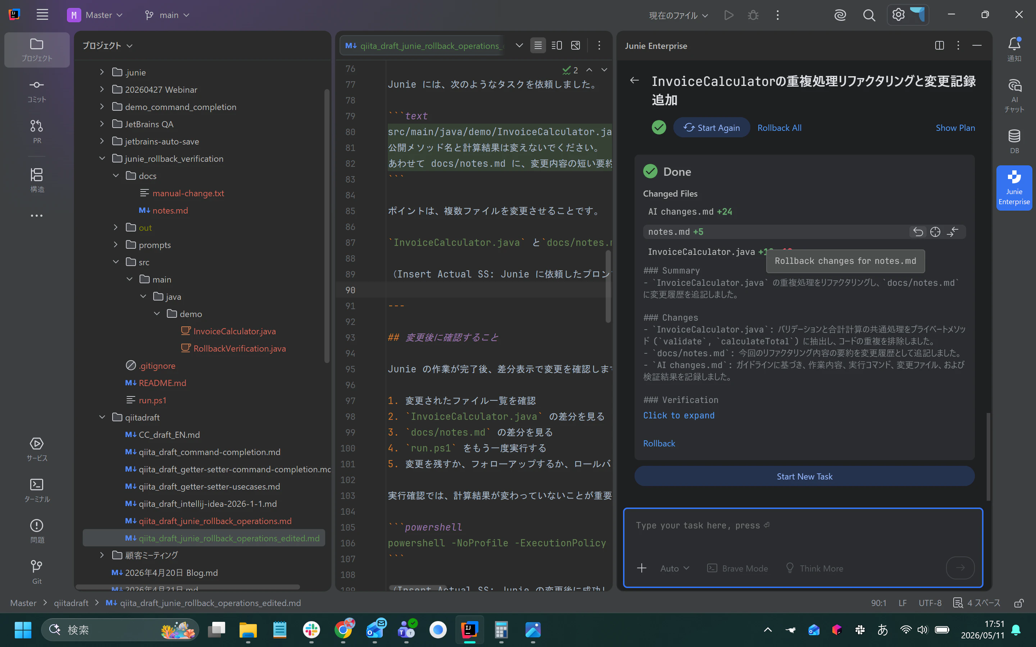The height and width of the screenshot is (647, 1036).
Task: Expand the 顧客ミーティング folder
Action: tap(102, 555)
